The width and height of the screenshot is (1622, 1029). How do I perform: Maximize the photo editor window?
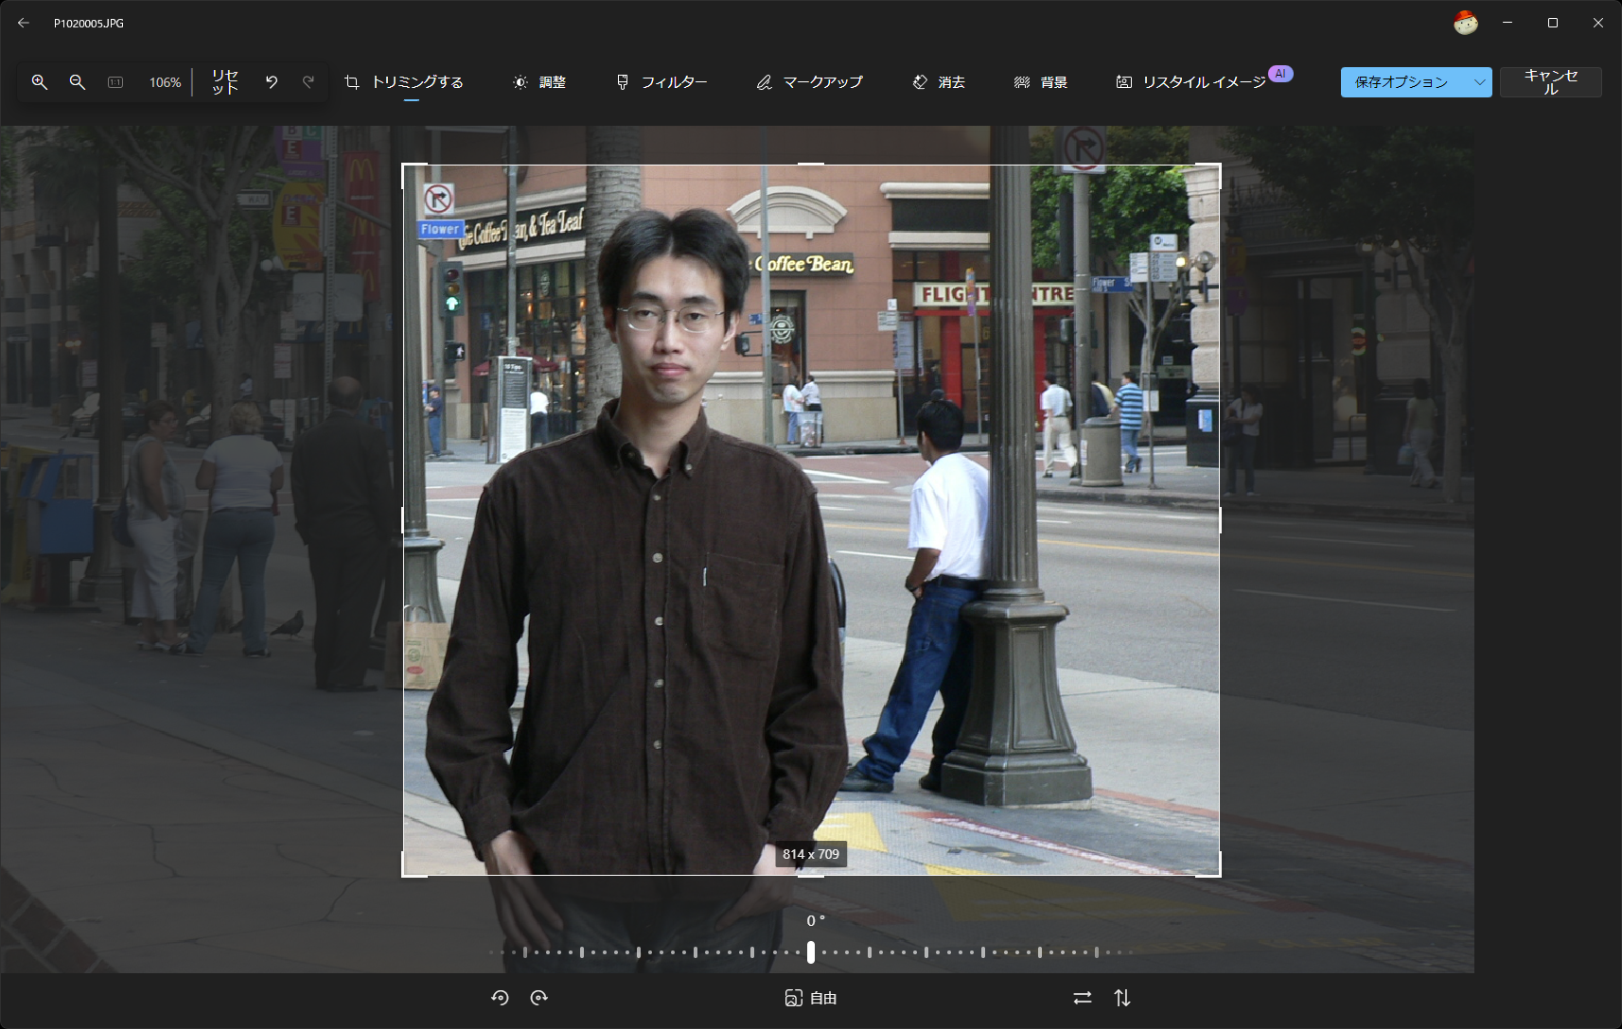pos(1553,23)
